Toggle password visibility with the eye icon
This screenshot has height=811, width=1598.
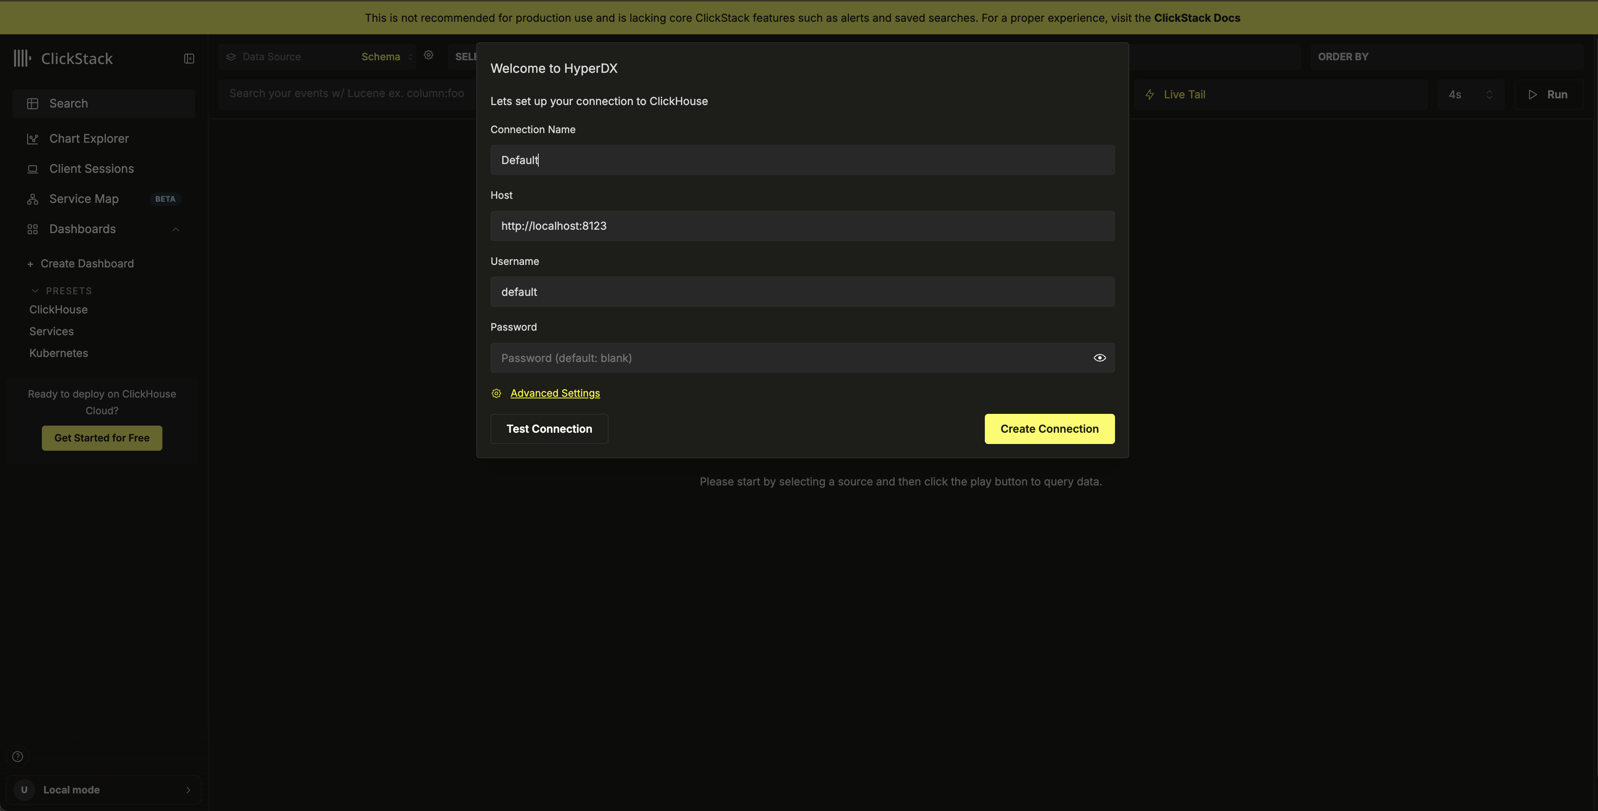pos(1099,358)
